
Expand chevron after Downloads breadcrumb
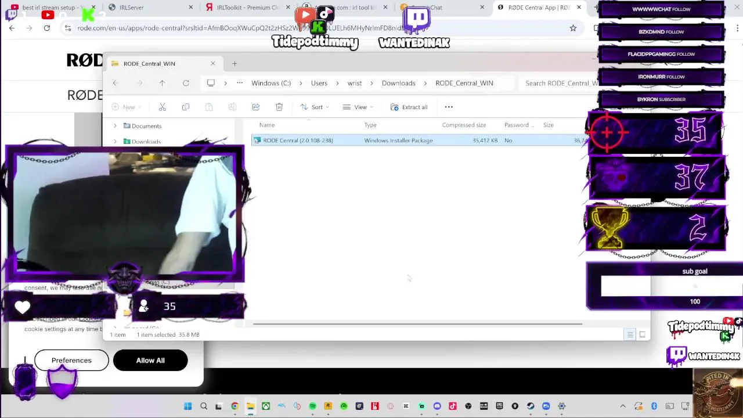(425, 83)
